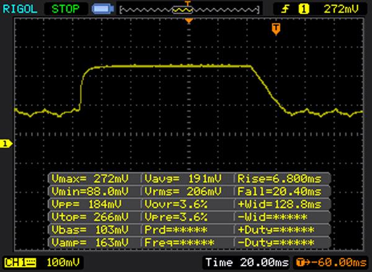Select the Vavg= 191mV measurement
Viewport: 372px width, 272px height.
pos(188,178)
